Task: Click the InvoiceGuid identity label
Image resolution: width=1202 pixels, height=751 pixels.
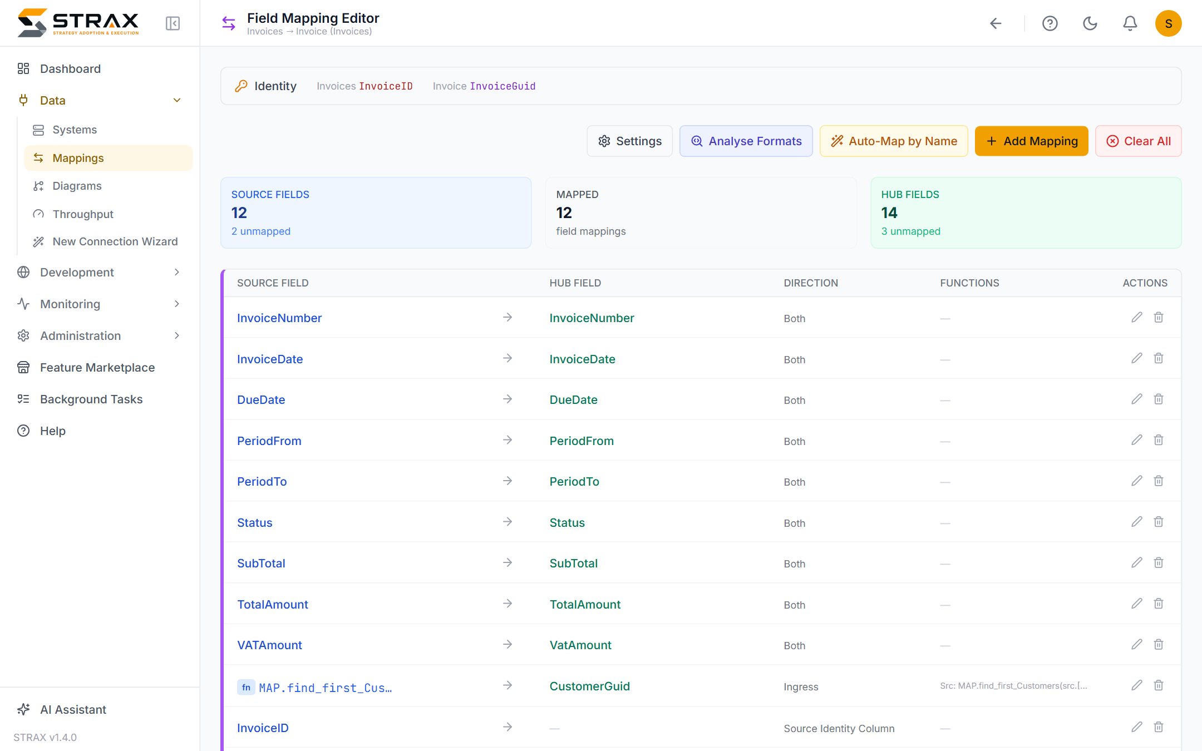Action: tap(503, 86)
